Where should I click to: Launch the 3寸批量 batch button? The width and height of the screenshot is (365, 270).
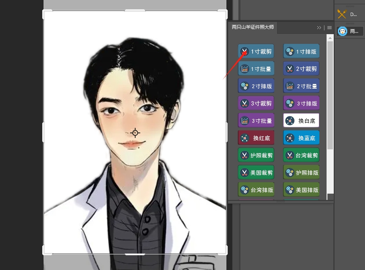coord(256,121)
